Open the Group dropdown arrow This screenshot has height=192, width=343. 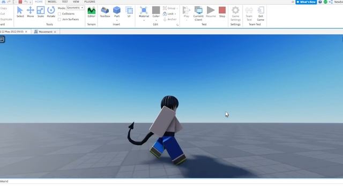click(x=177, y=9)
